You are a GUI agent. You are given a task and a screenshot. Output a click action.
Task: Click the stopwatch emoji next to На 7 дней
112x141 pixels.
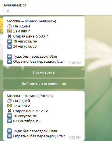pyautogui.click(x=10, y=101)
